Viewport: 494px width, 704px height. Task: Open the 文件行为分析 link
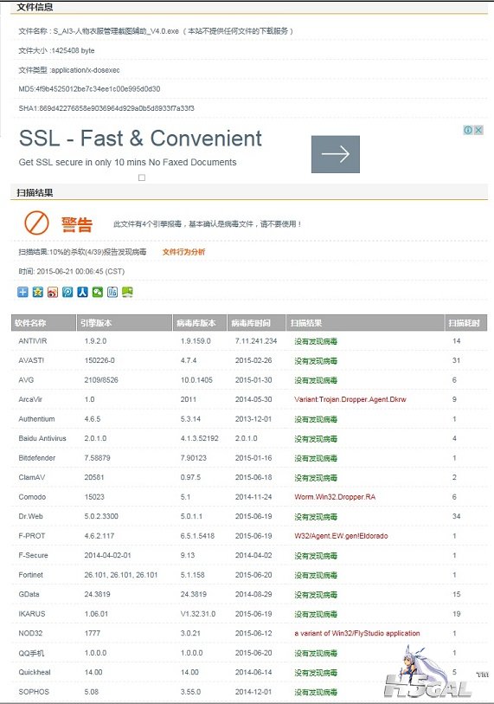(x=183, y=252)
